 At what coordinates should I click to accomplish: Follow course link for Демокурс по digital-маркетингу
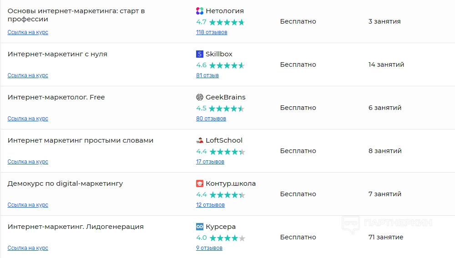click(x=28, y=205)
